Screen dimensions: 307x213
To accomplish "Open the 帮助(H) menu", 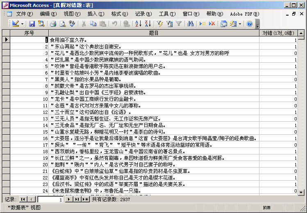I will coord(215,14).
